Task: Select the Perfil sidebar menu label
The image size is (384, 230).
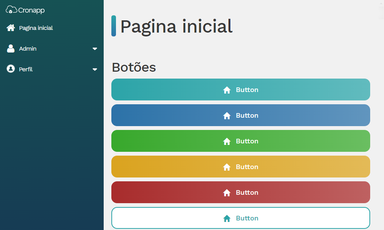Action: (26, 69)
